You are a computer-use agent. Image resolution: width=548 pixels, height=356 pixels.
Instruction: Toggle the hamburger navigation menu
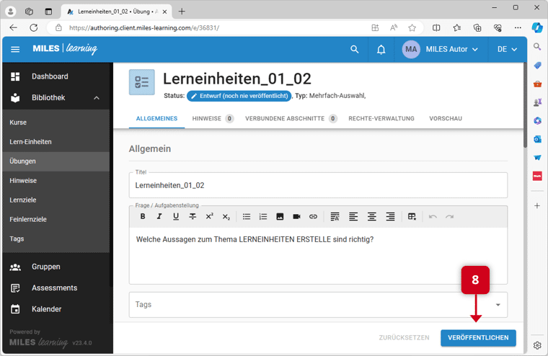tap(15, 49)
